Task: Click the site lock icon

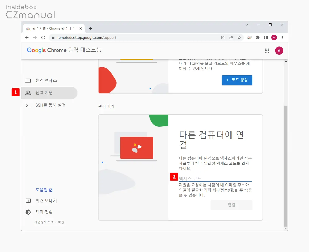Action: (x=53, y=38)
